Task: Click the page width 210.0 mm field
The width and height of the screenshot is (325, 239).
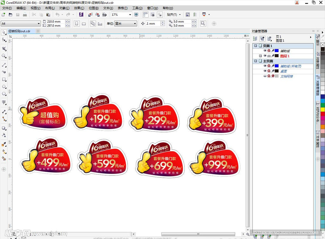Action: (55, 21)
